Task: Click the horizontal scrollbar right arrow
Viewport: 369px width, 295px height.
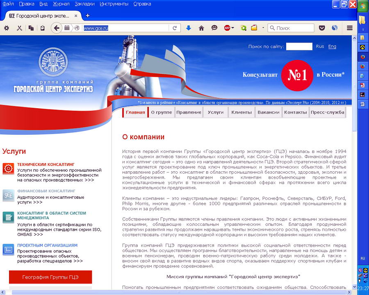Action: click(349, 292)
